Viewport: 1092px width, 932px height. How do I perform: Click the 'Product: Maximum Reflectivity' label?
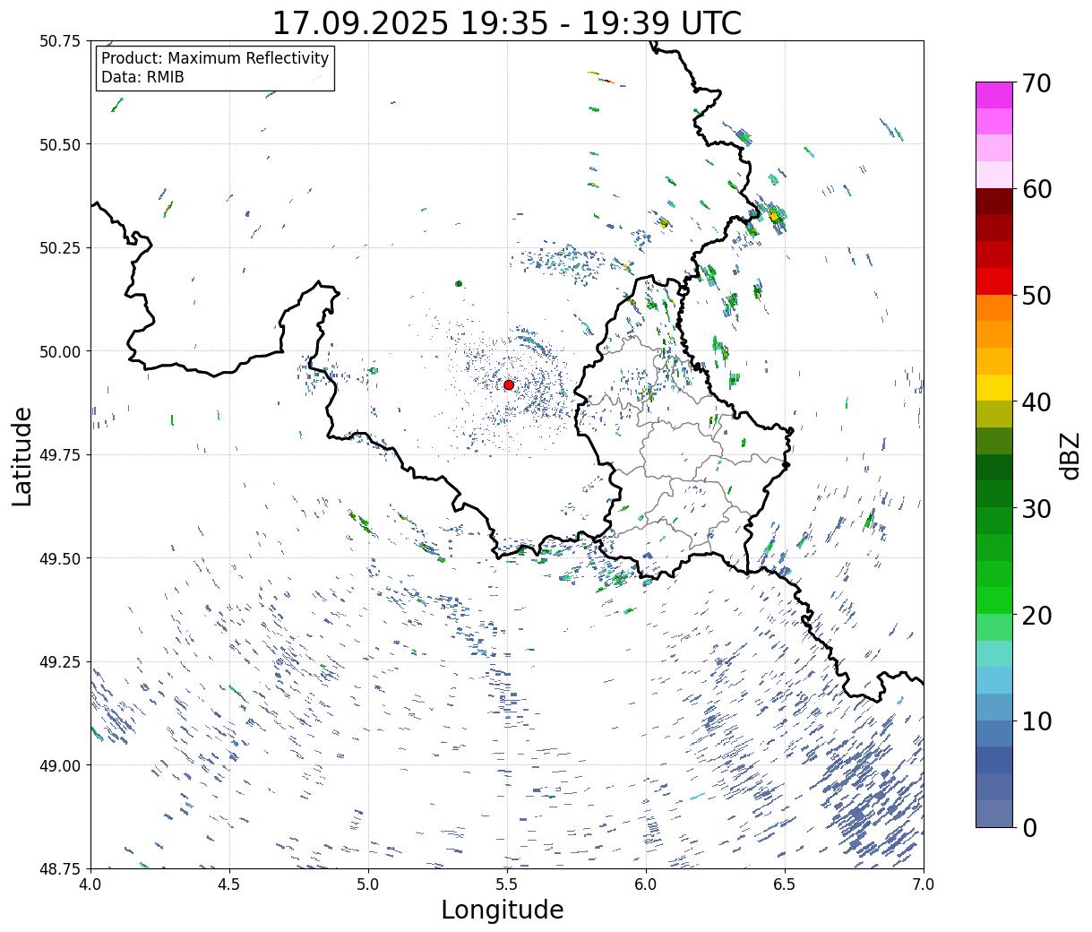[x=215, y=58]
